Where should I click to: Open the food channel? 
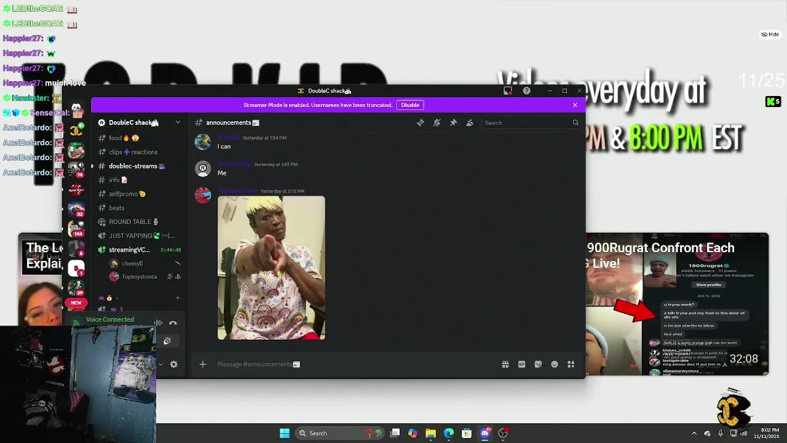point(140,138)
